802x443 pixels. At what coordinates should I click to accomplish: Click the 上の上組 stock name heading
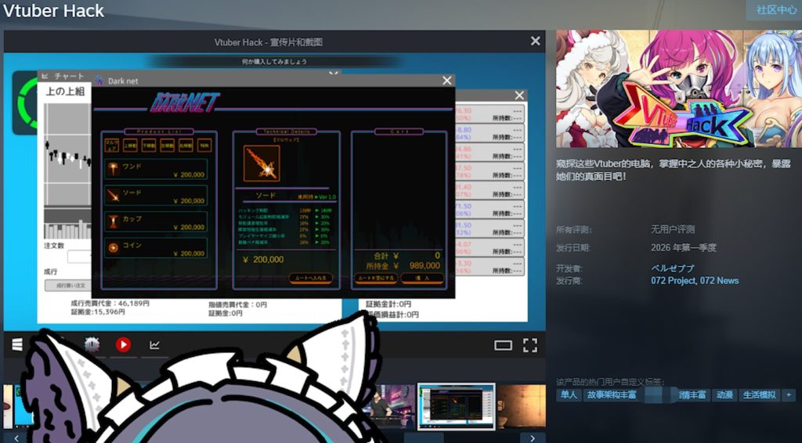tap(65, 92)
